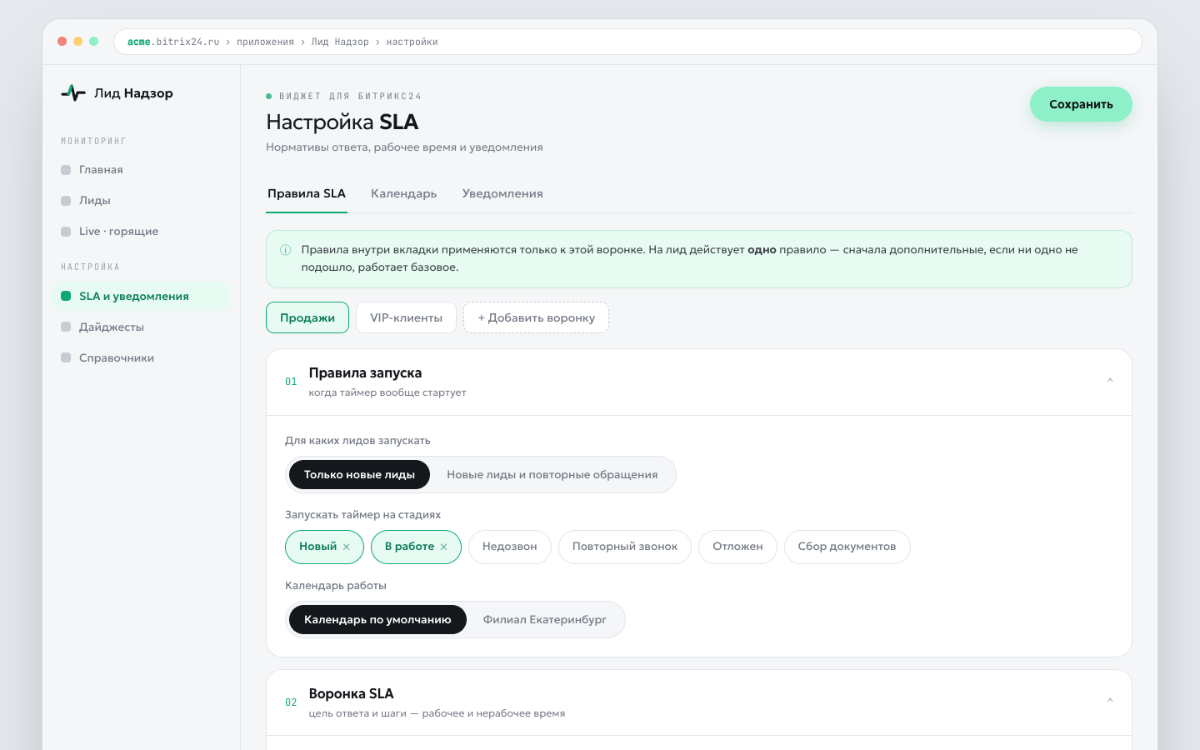1200x750 pixels.
Task: Go to Главная in the sidebar
Action: click(142, 170)
